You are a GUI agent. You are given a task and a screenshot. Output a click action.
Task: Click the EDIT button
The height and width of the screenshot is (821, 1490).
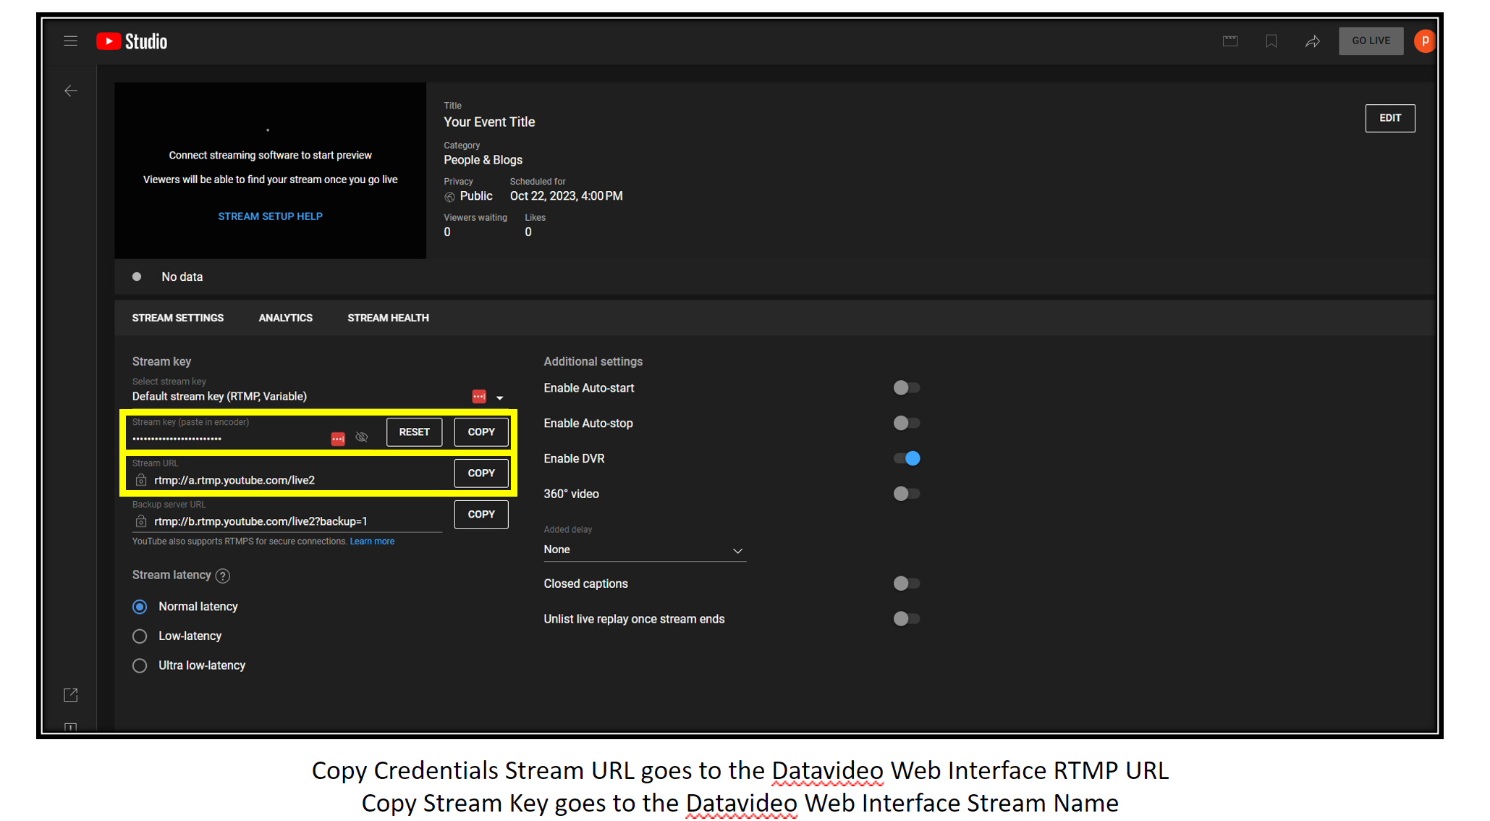pos(1389,118)
